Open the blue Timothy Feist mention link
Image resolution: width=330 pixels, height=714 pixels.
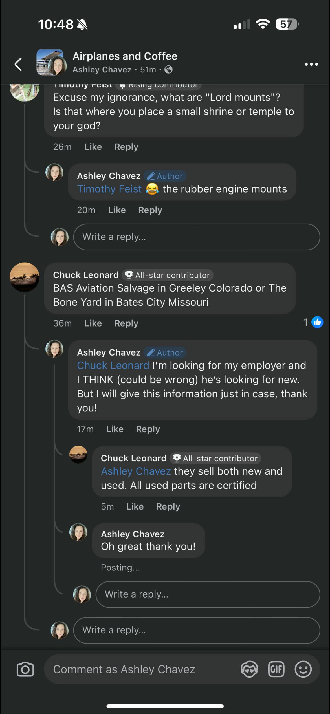pos(109,189)
